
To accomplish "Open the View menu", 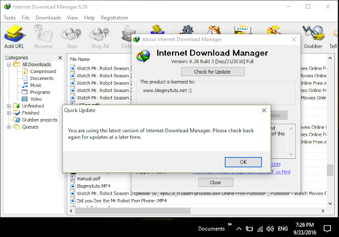I will coord(73,17).
